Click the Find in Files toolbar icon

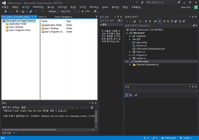pyautogui.click(x=95, y=11)
